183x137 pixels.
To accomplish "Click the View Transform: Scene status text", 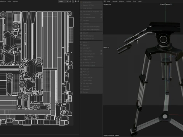I will tap(111, 135).
